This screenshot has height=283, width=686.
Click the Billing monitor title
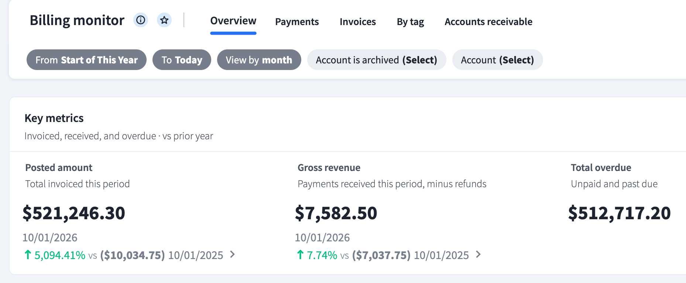(x=77, y=20)
